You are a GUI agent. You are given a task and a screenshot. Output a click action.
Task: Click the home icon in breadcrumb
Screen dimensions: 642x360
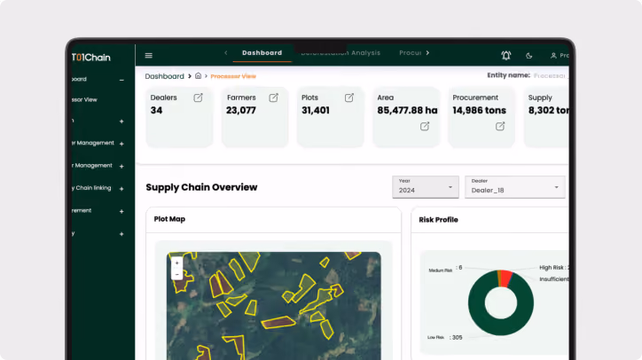[x=198, y=75]
